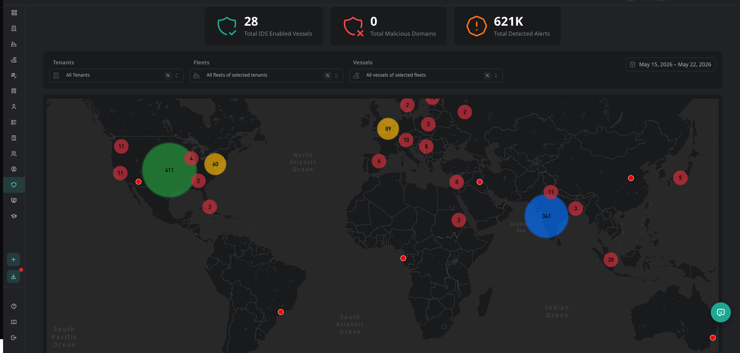Open the account circle sidebar icon

click(14, 169)
